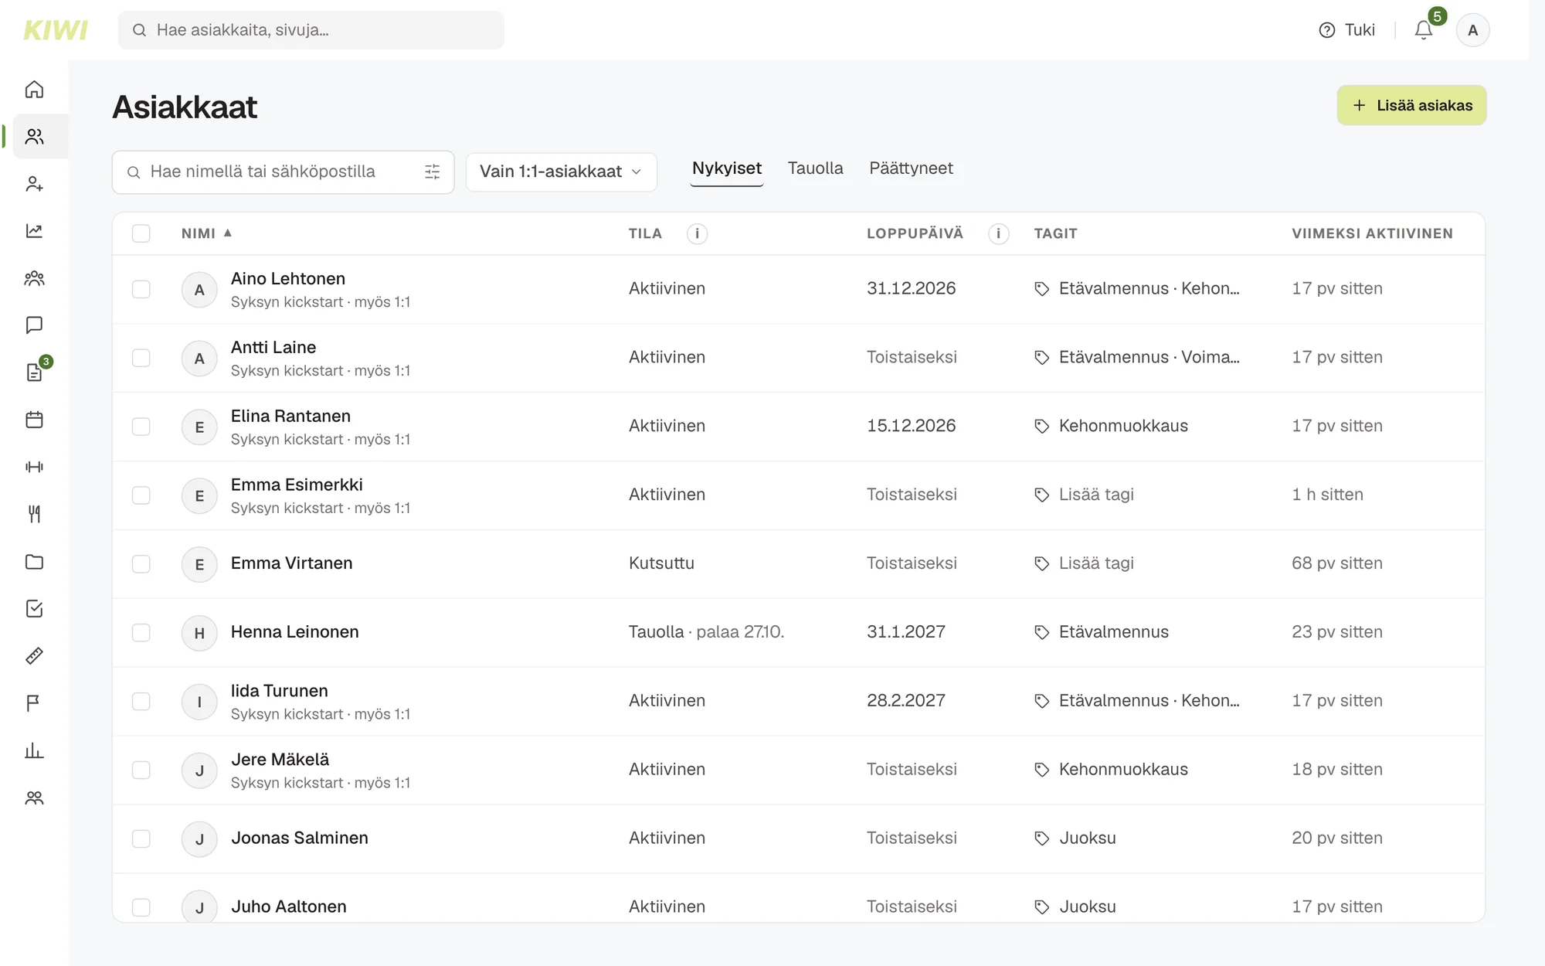Open the notifications bell icon

click(x=1424, y=30)
